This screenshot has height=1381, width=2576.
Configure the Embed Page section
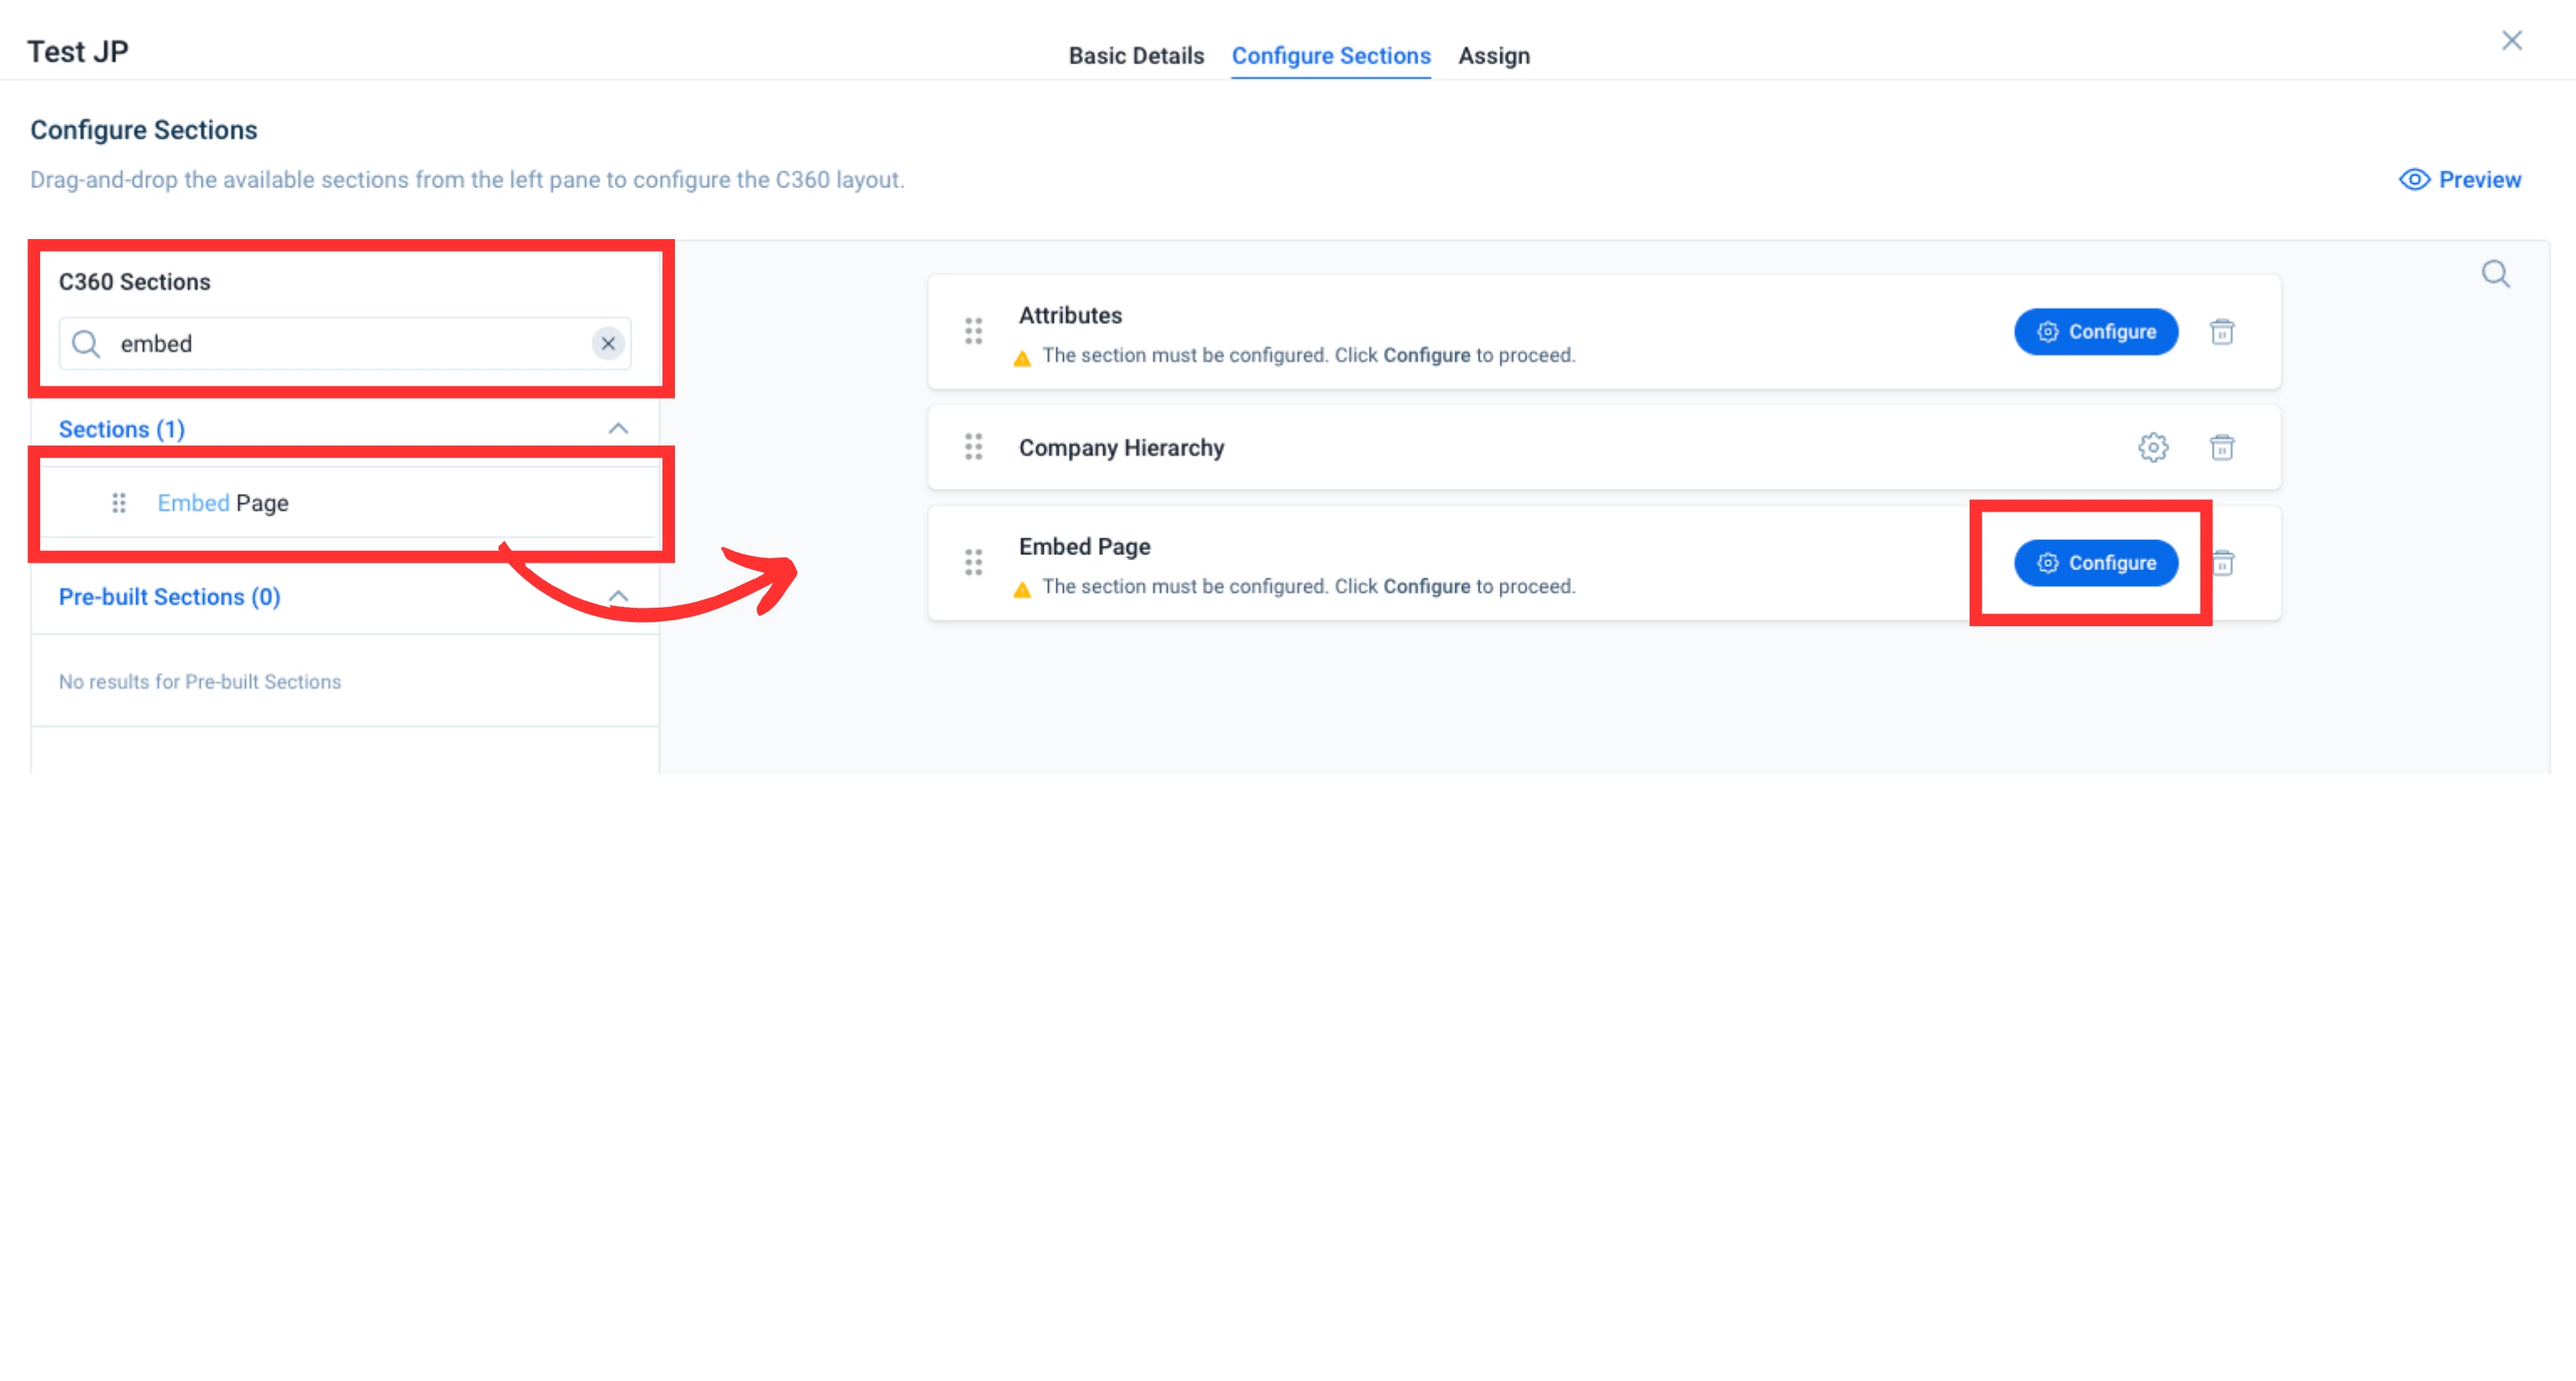[x=2095, y=563]
